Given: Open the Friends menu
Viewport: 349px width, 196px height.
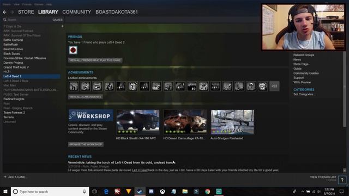Looking at the screenshot, I should 27,4.
